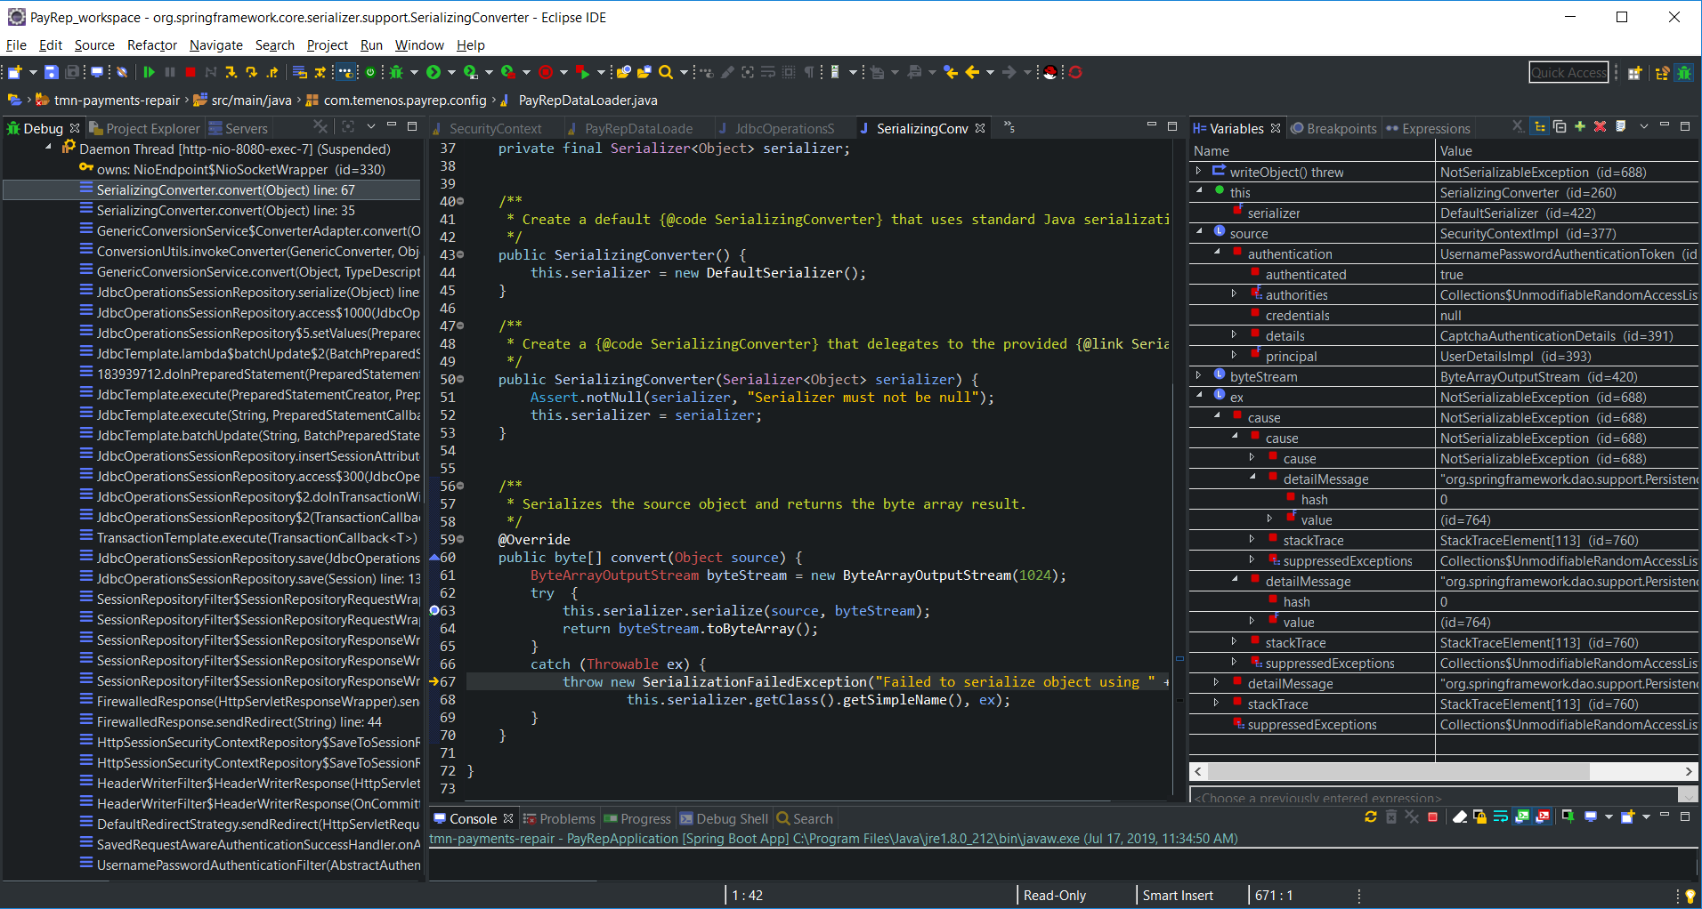Pin the Console view
The width and height of the screenshot is (1702, 909).
coord(1568,817)
